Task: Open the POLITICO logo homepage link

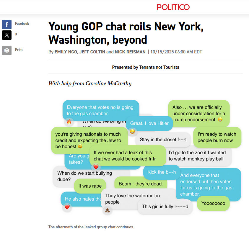Action: [x=173, y=7]
